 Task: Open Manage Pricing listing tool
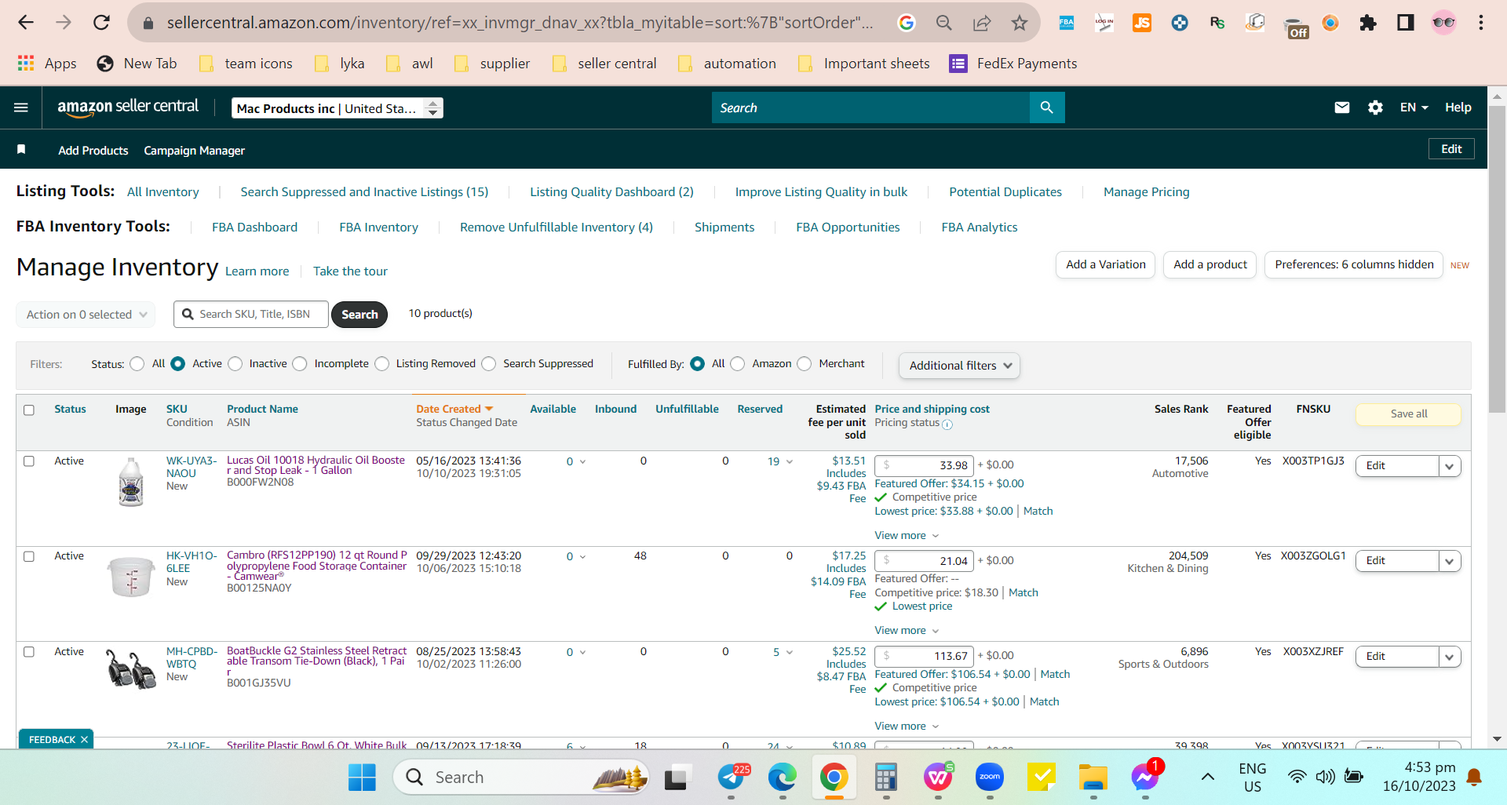(x=1146, y=192)
